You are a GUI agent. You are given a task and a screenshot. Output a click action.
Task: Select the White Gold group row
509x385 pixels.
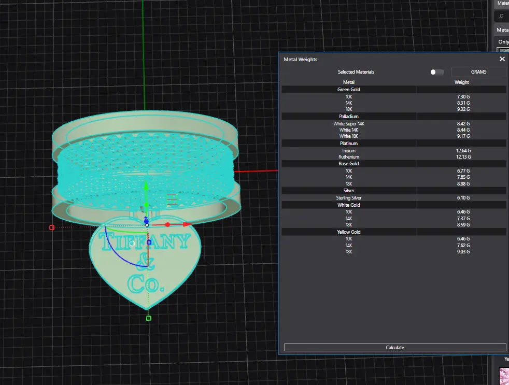394,205
